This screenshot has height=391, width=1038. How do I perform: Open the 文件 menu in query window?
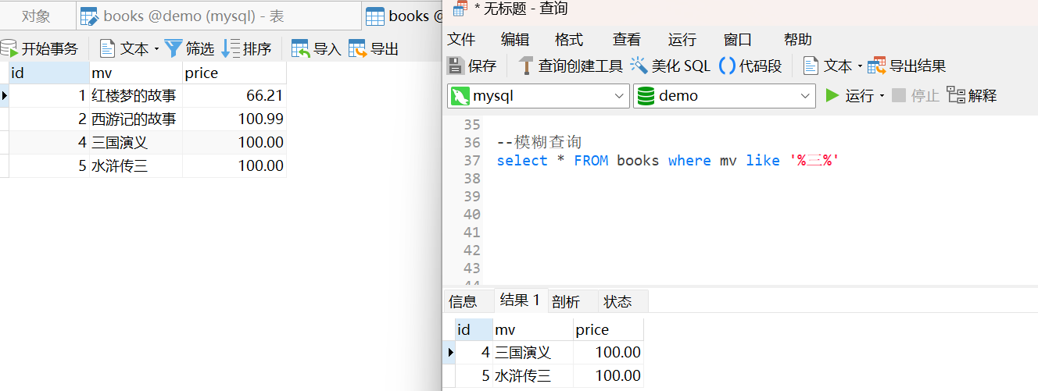[x=461, y=39]
